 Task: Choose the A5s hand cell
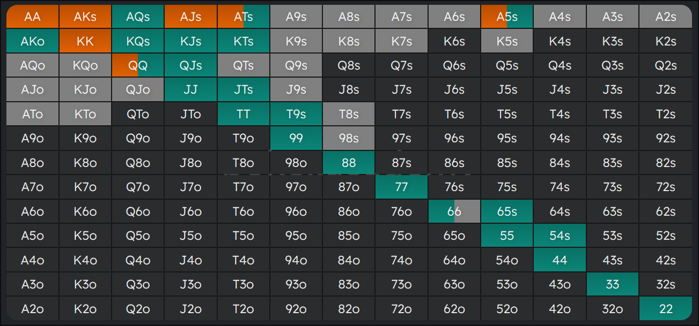tap(507, 17)
